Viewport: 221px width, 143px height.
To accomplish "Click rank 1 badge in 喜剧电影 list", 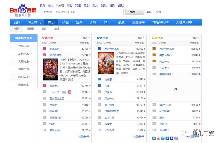I will [154, 49].
